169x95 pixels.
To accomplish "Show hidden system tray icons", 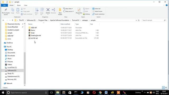I will (145, 93).
